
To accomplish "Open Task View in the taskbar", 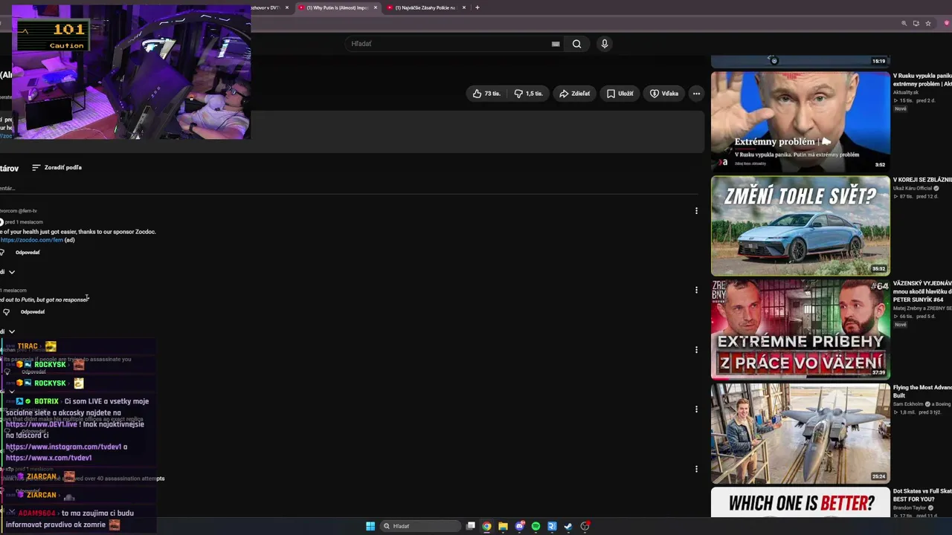I will coord(471,526).
